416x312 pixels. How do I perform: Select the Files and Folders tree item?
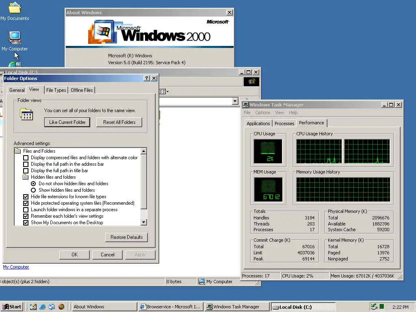click(39, 151)
